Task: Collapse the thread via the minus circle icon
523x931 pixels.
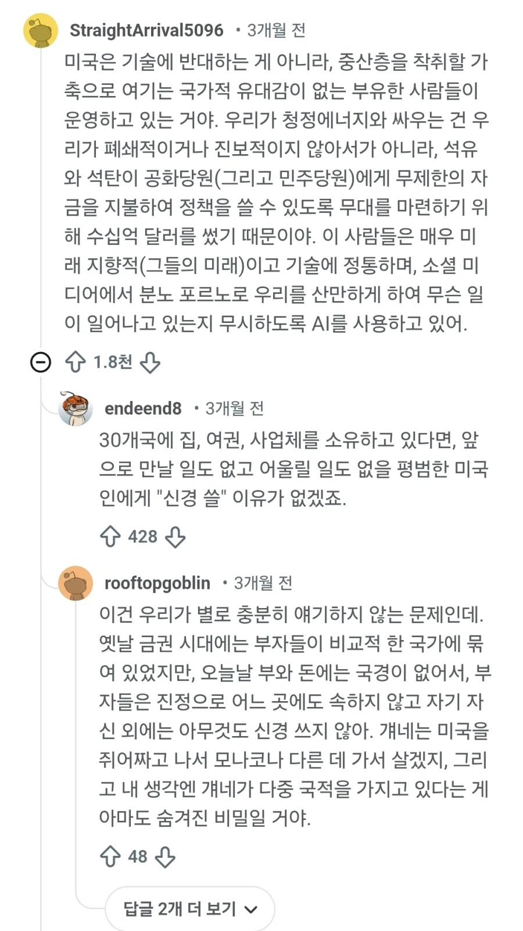Action: (x=40, y=361)
